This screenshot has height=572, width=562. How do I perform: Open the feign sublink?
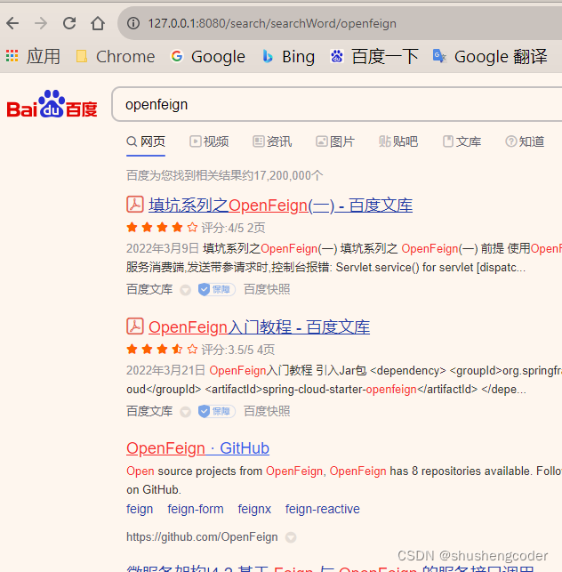[140, 509]
